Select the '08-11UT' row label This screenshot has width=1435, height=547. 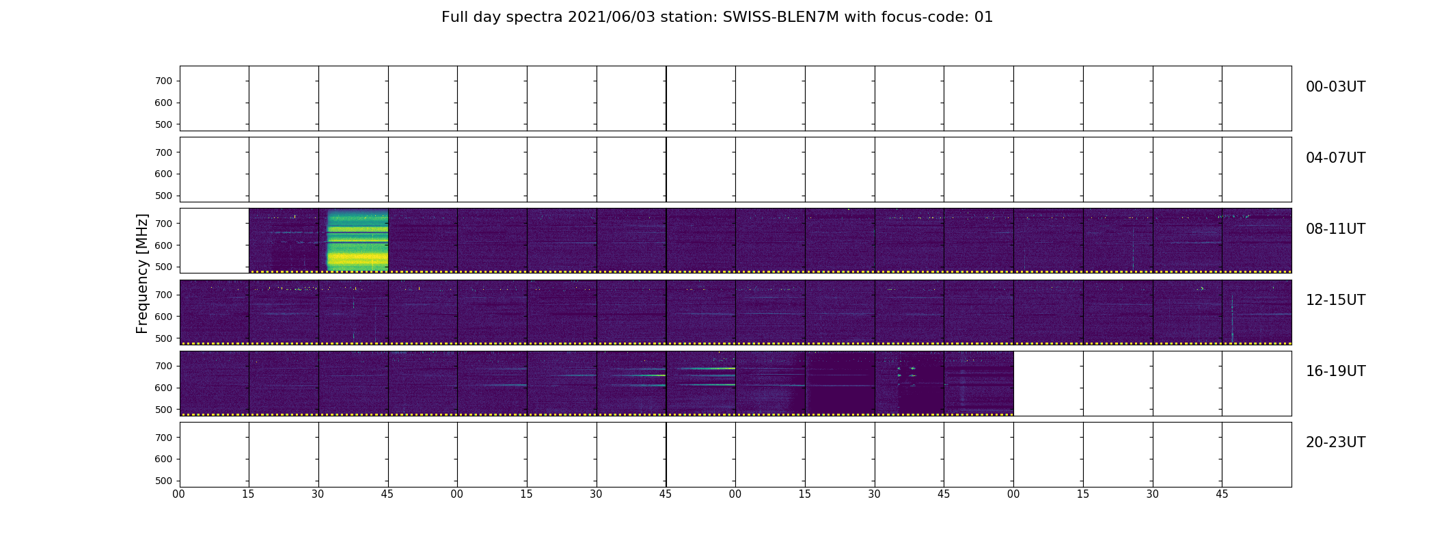coord(1335,229)
